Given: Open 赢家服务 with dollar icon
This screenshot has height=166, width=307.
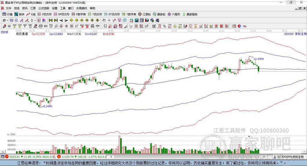Looking at the screenshot, I should pos(190,14).
